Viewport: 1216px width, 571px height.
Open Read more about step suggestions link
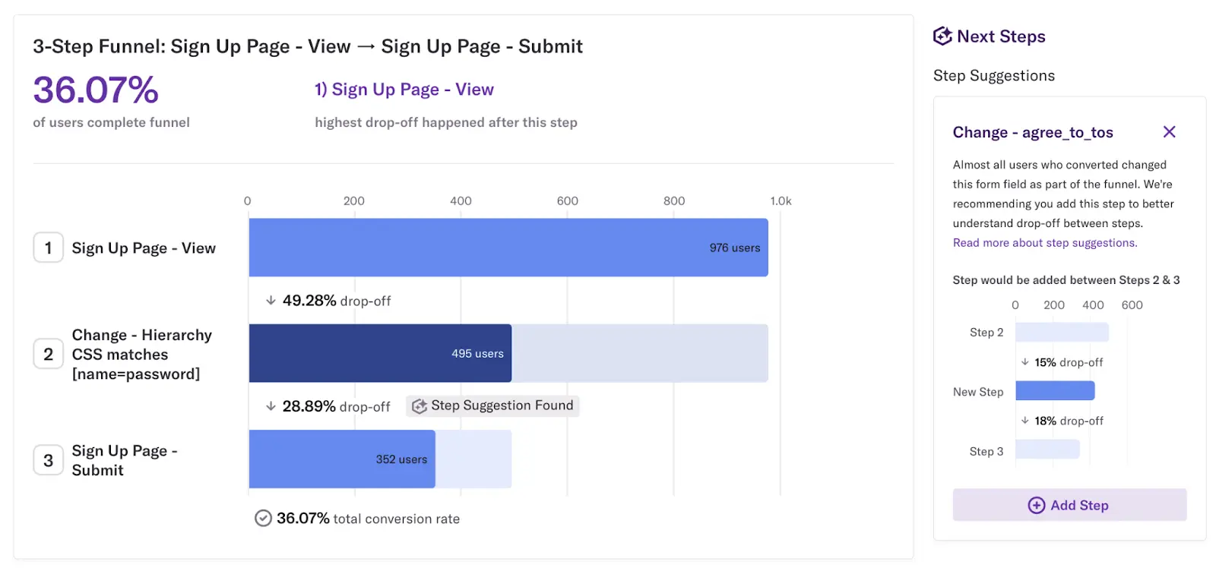click(x=1045, y=243)
